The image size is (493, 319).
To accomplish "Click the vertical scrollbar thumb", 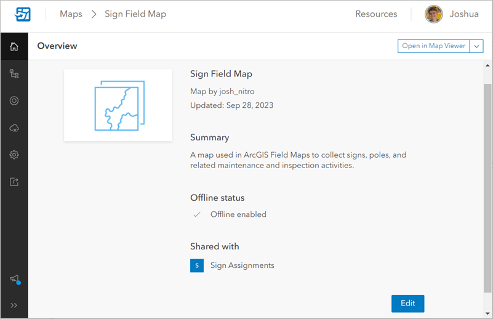I will click(487, 188).
